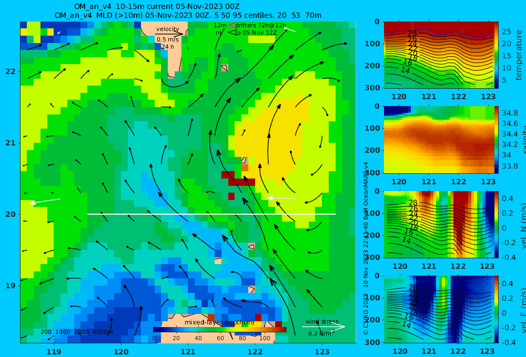Click latitude label "19" on the main map
526x357 pixels.
pos(11,285)
